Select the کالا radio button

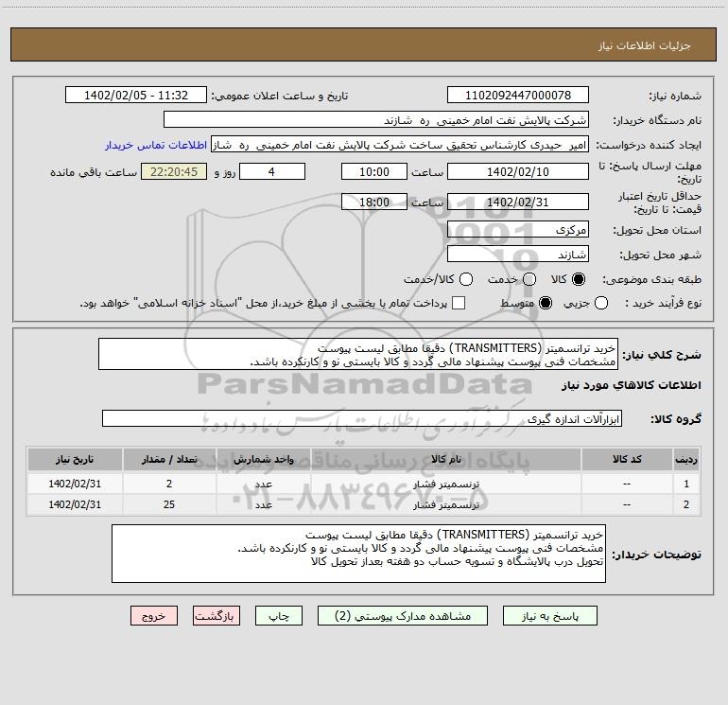(579, 279)
